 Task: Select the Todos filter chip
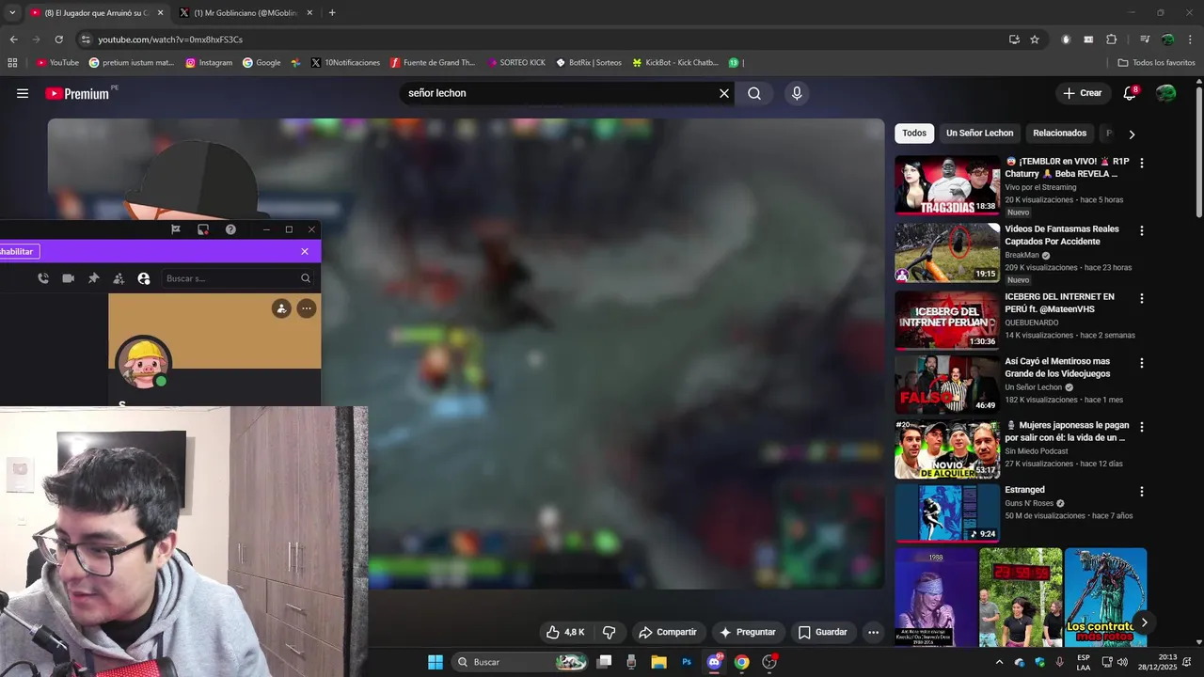coord(914,134)
